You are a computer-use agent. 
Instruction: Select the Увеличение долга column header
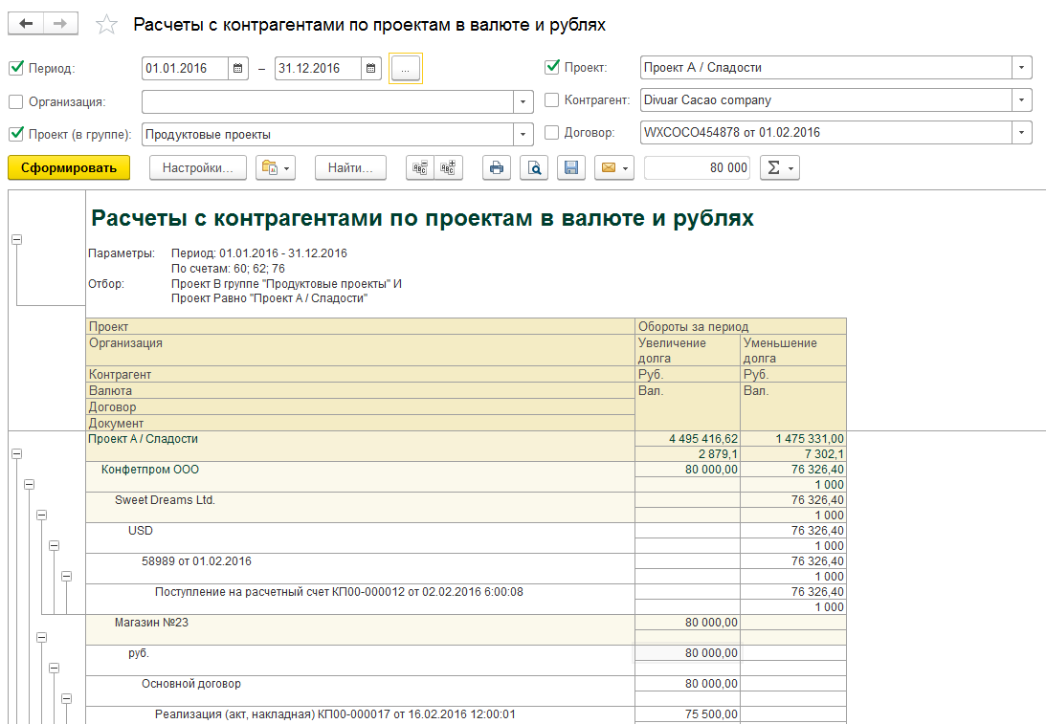point(688,350)
